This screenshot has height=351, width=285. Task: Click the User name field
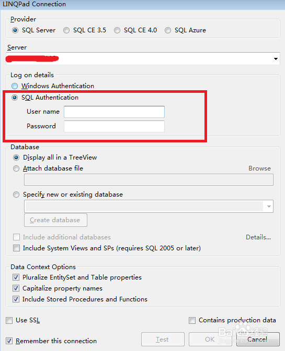(114, 112)
